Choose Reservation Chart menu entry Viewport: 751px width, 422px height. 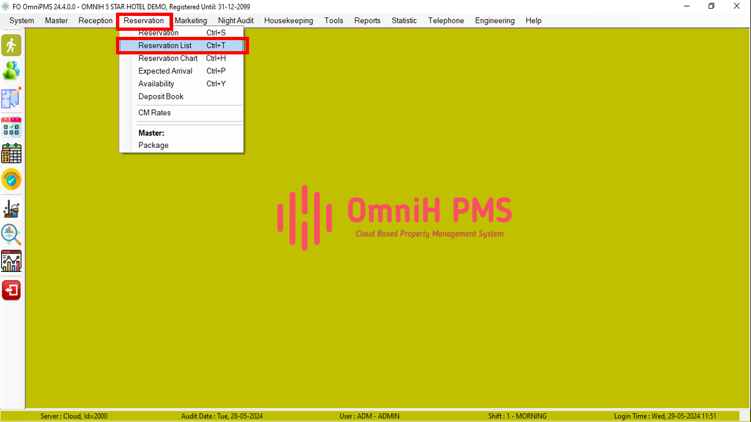pos(181,58)
